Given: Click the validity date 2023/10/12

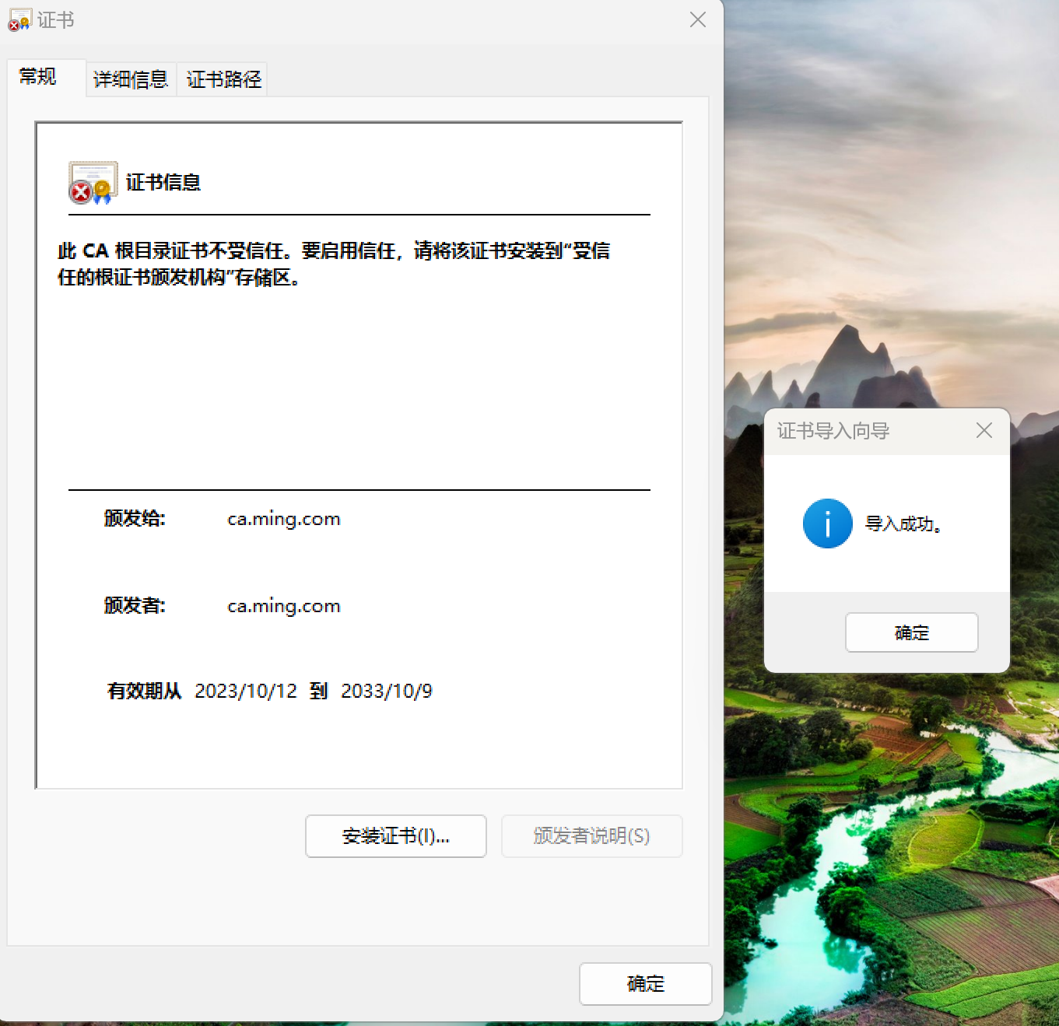Looking at the screenshot, I should tap(246, 691).
